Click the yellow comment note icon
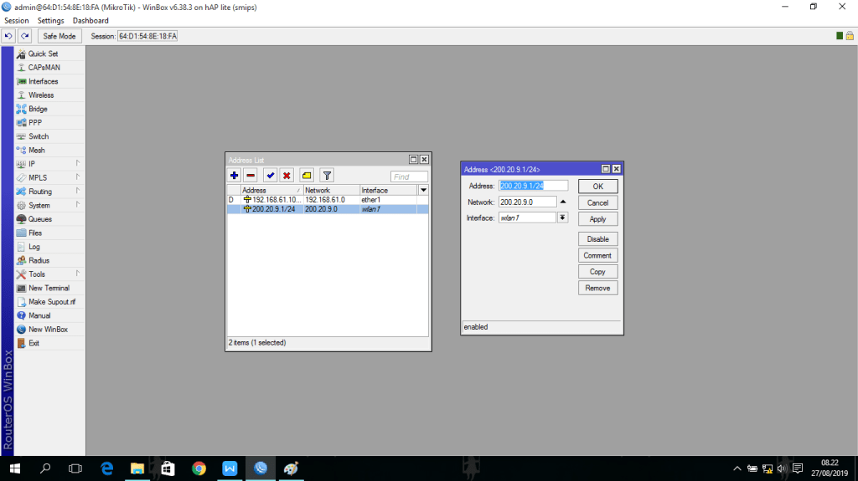This screenshot has height=481, width=858. click(x=307, y=176)
